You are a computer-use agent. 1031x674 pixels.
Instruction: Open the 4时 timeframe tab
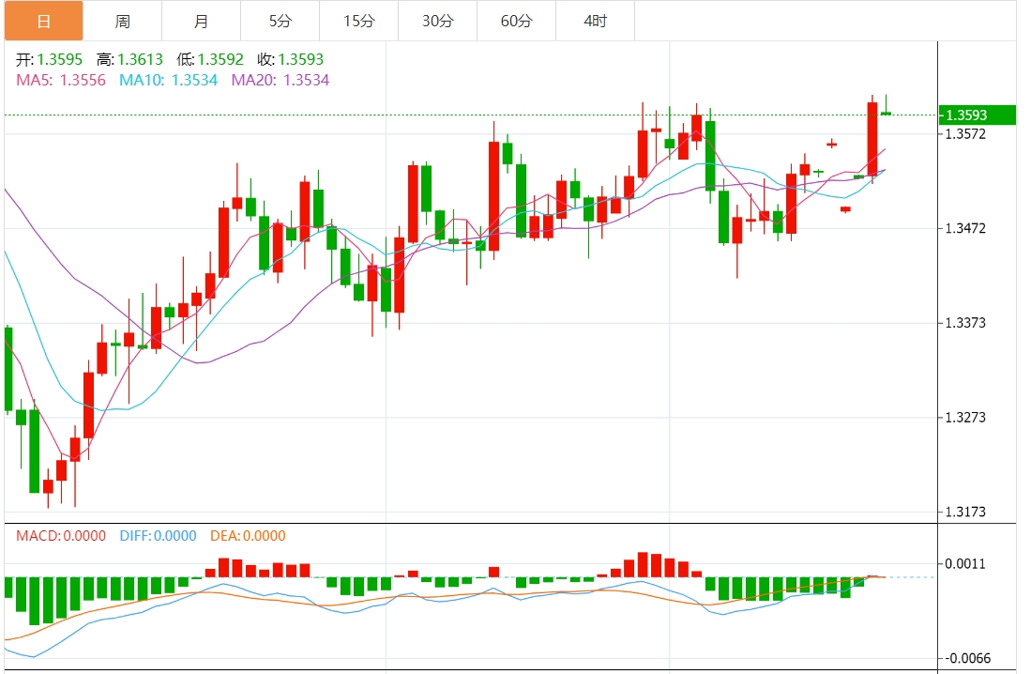pos(596,21)
